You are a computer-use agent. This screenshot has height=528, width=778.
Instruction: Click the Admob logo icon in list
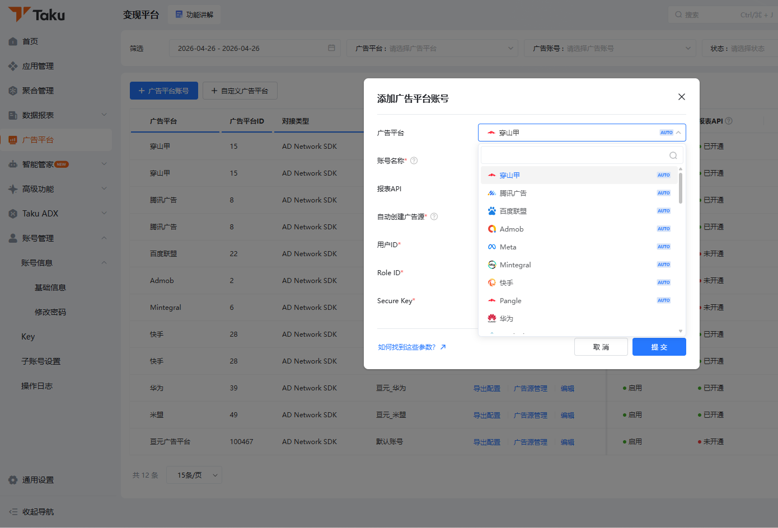click(x=492, y=229)
